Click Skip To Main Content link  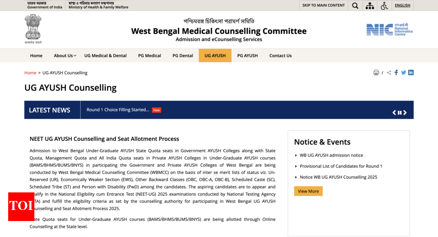coord(323,5)
